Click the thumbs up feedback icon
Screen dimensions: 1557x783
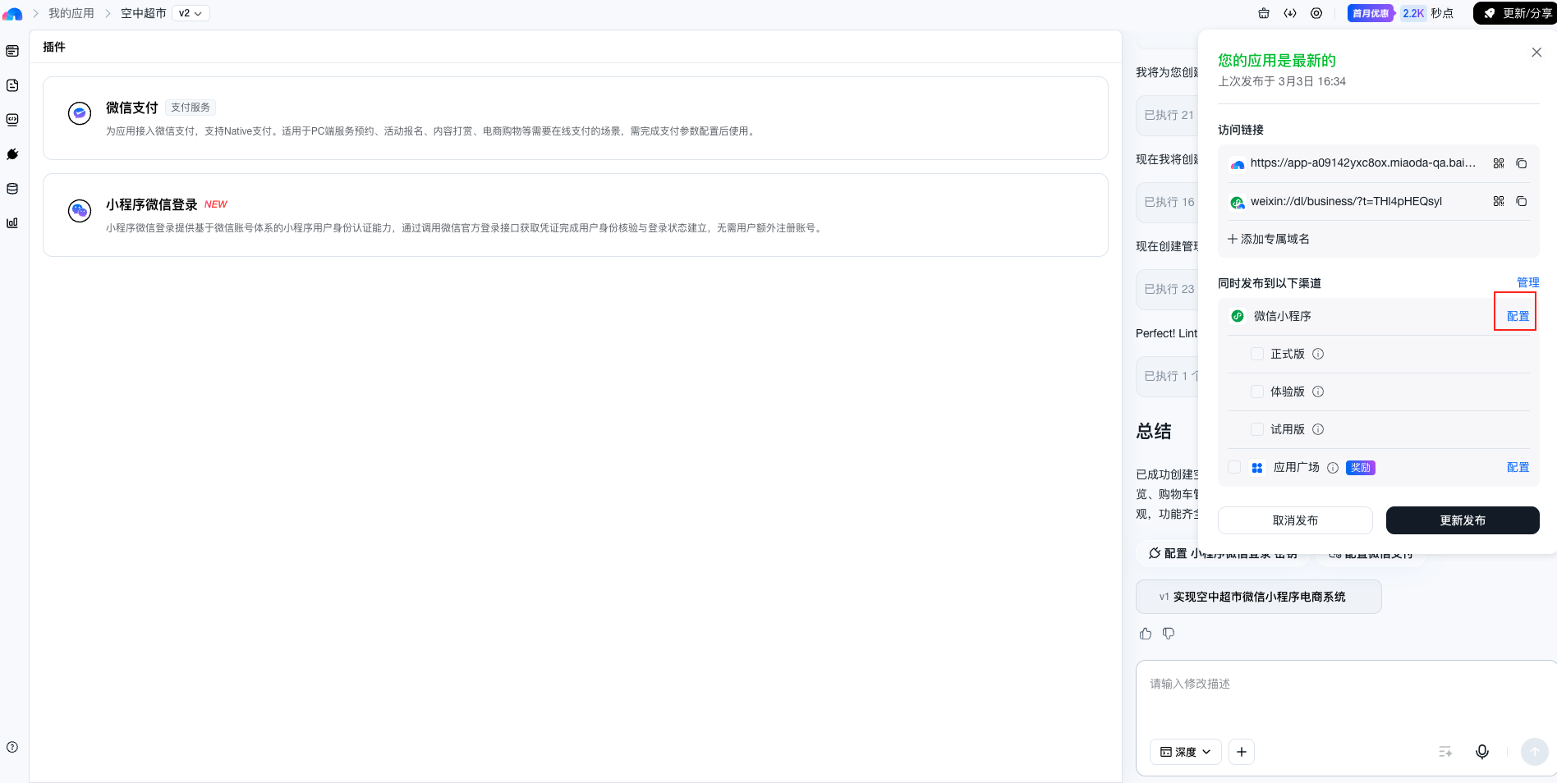point(1146,634)
